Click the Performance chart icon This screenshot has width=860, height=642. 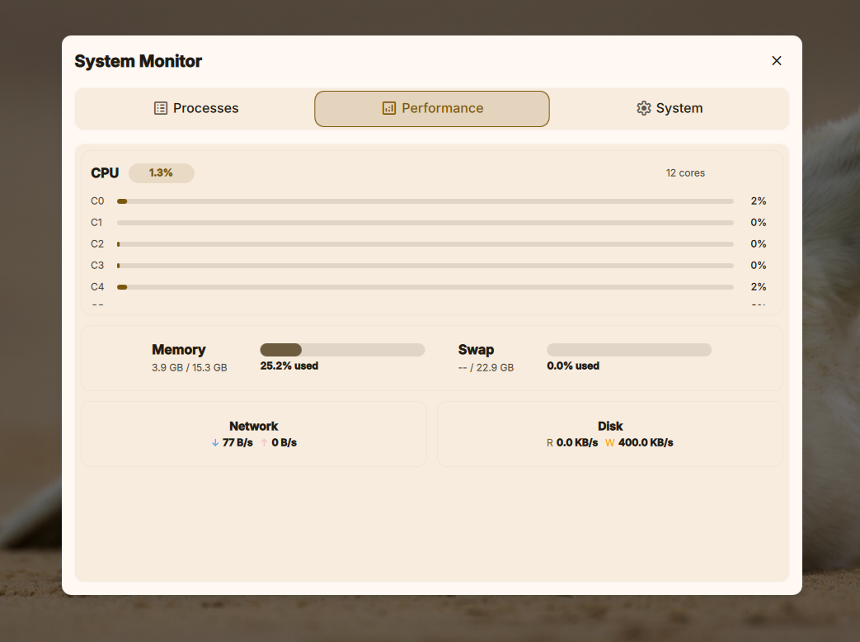[389, 108]
